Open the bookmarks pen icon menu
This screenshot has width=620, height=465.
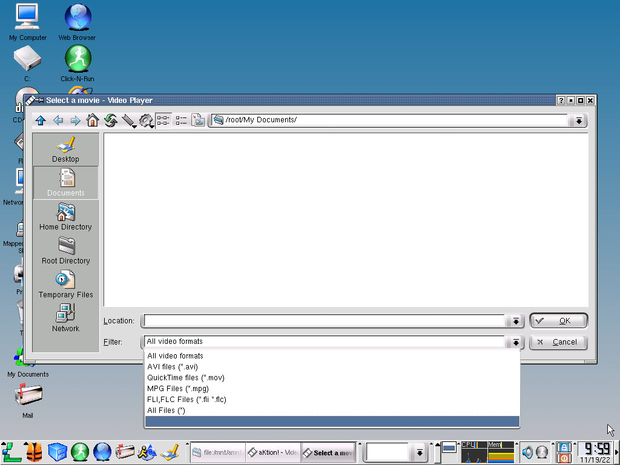click(x=128, y=120)
